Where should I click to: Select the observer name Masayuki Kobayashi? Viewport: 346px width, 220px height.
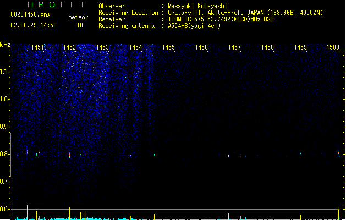point(197,6)
